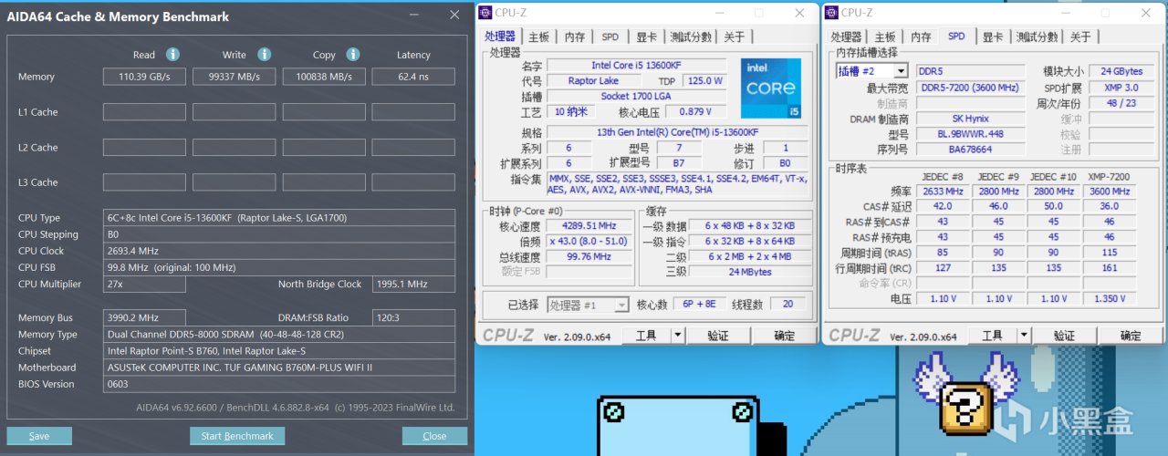1168x456 pixels.
Task: Click the app icon in the left CPU-Z title bar
Action: (x=485, y=12)
